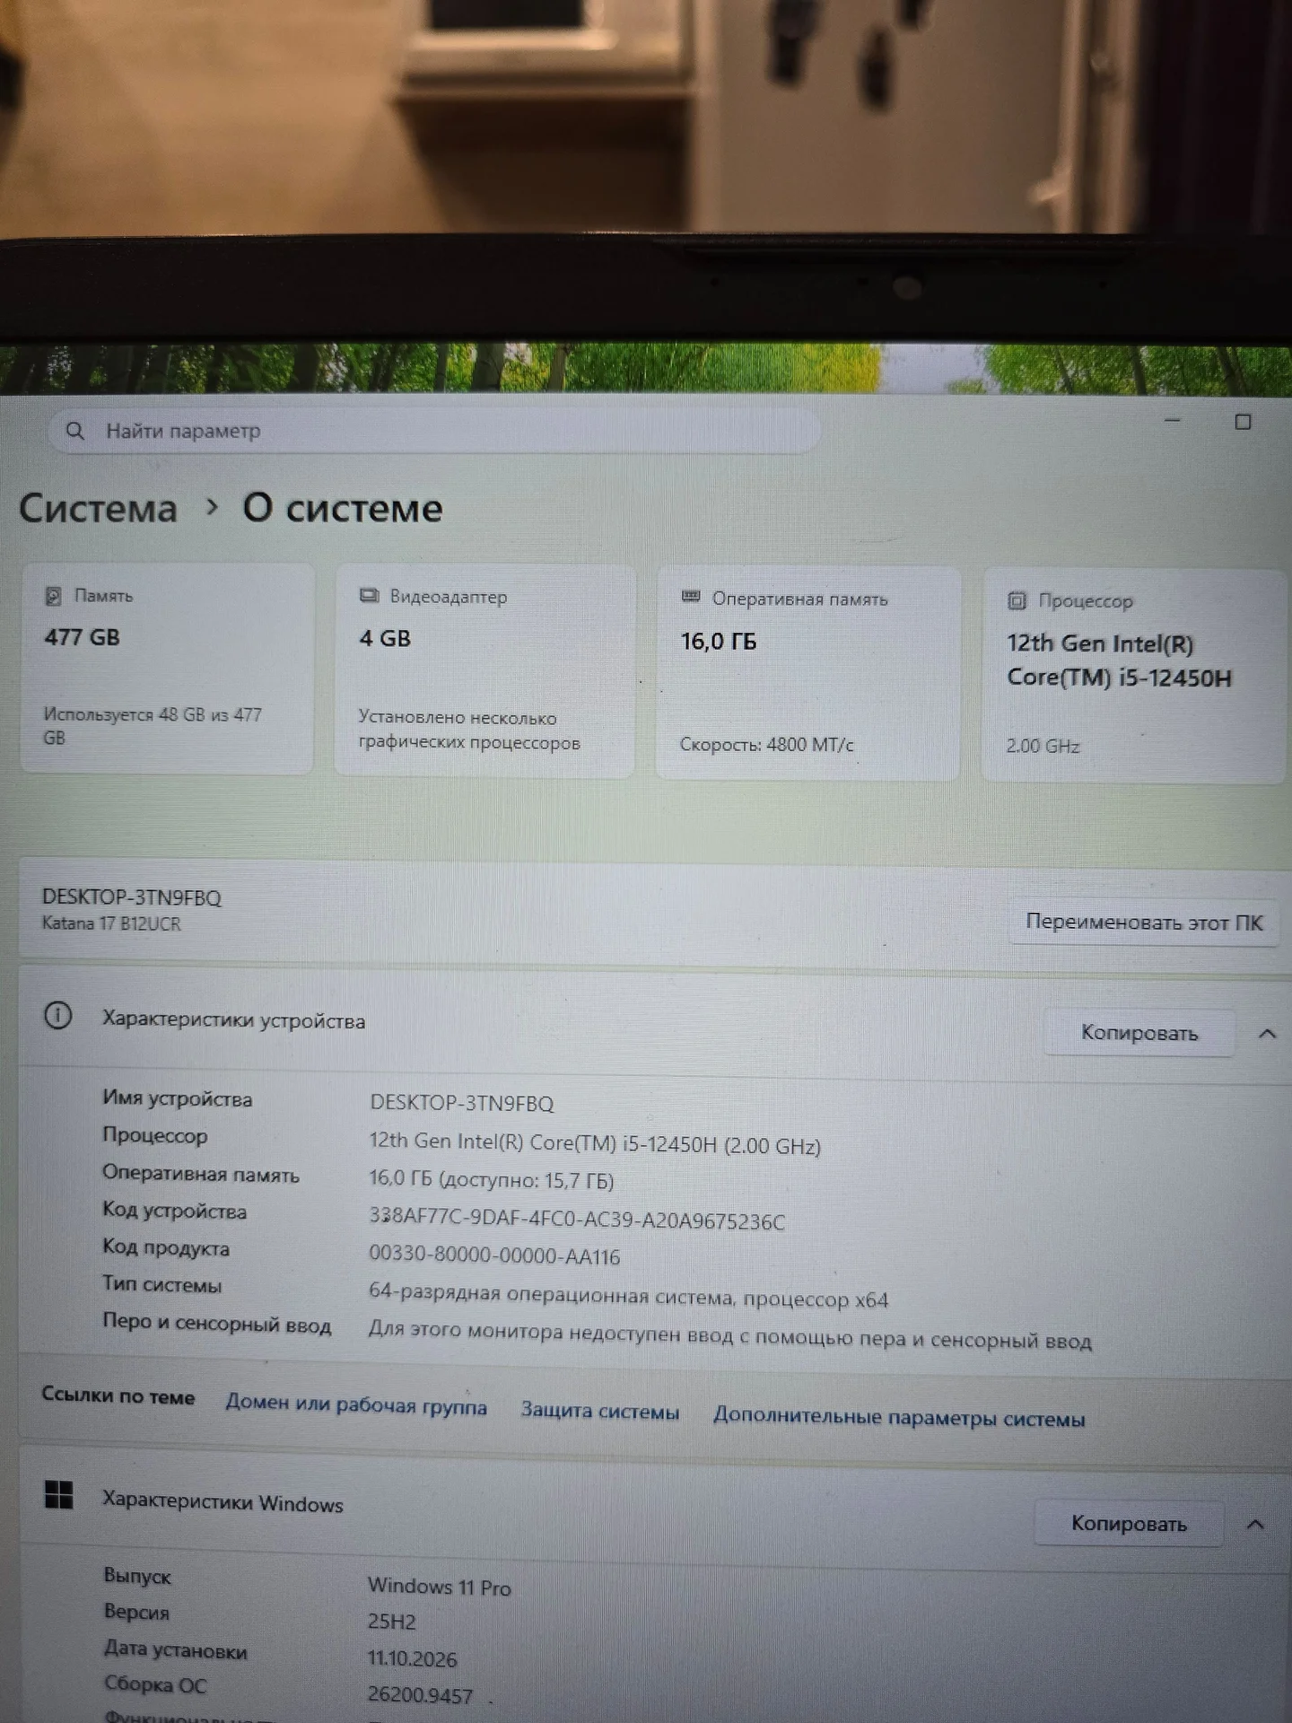The width and height of the screenshot is (1292, 1723).
Task: Rename PC with Переименовать этот ПК
Action: (x=1144, y=922)
